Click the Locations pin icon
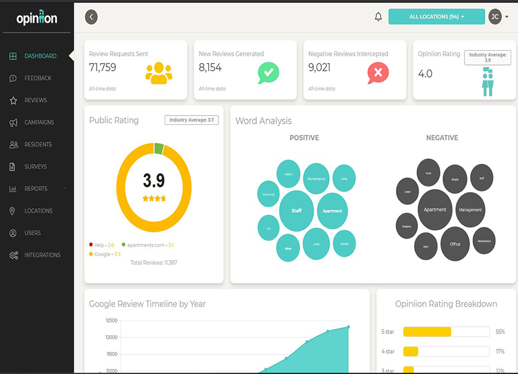The height and width of the screenshot is (374, 518). click(13, 211)
